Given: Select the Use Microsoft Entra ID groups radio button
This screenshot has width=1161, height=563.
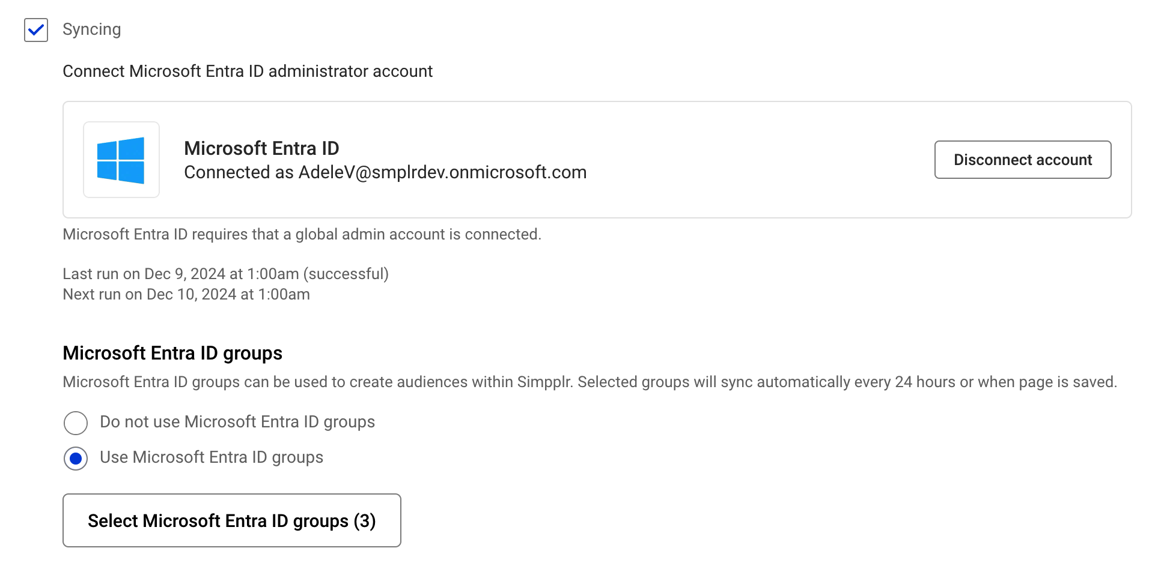Looking at the screenshot, I should click(76, 459).
